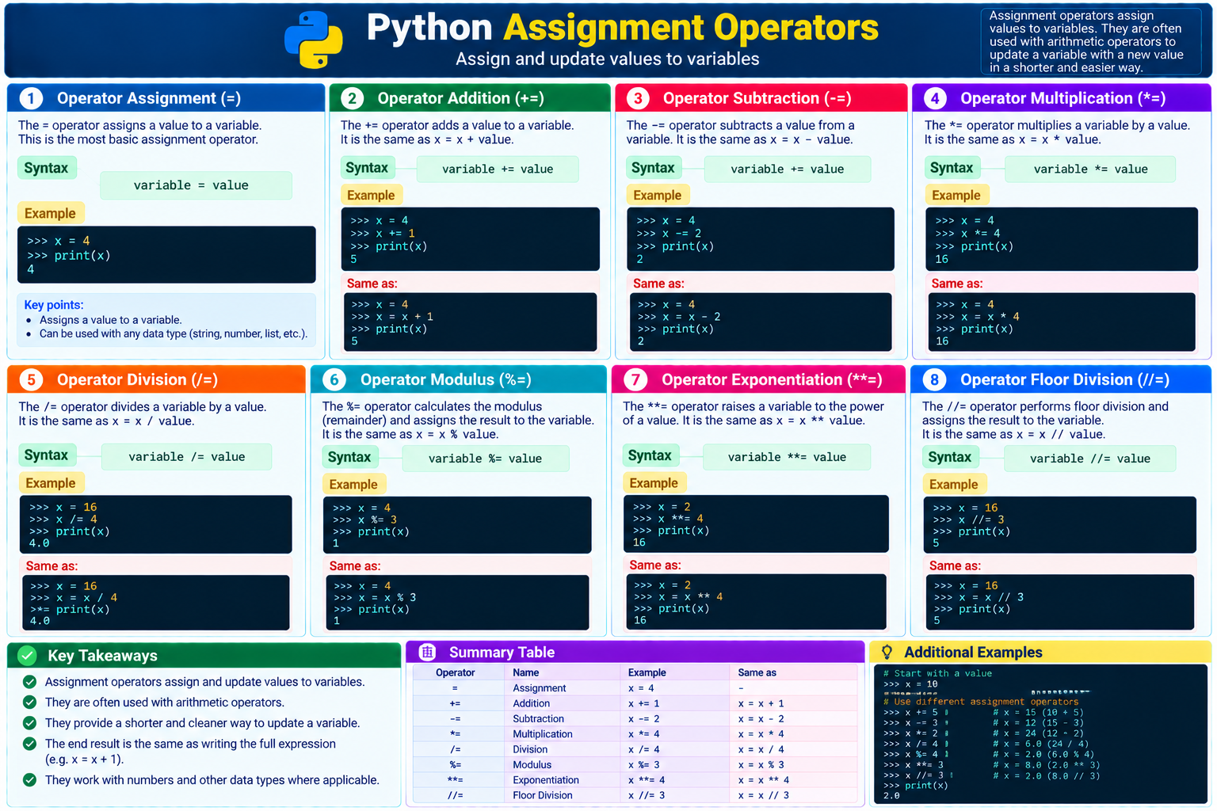
Task: Click the number 1 badge beside Operator Assignment
Action: [x=31, y=98]
